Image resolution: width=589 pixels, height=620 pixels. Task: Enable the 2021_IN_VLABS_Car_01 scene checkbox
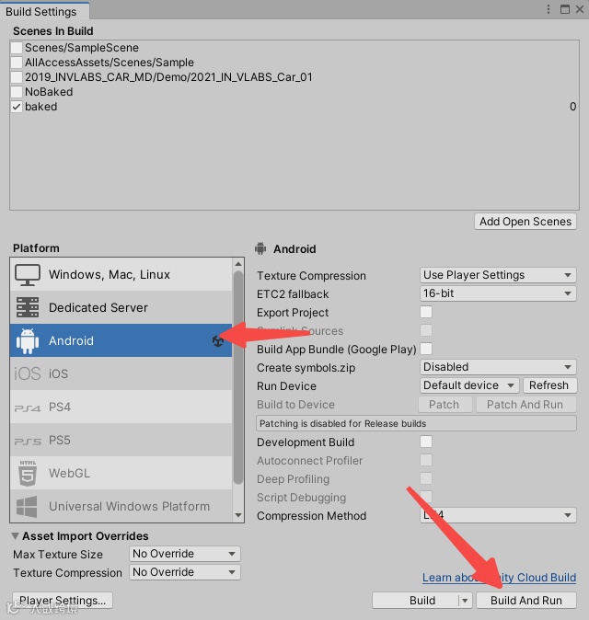17,77
